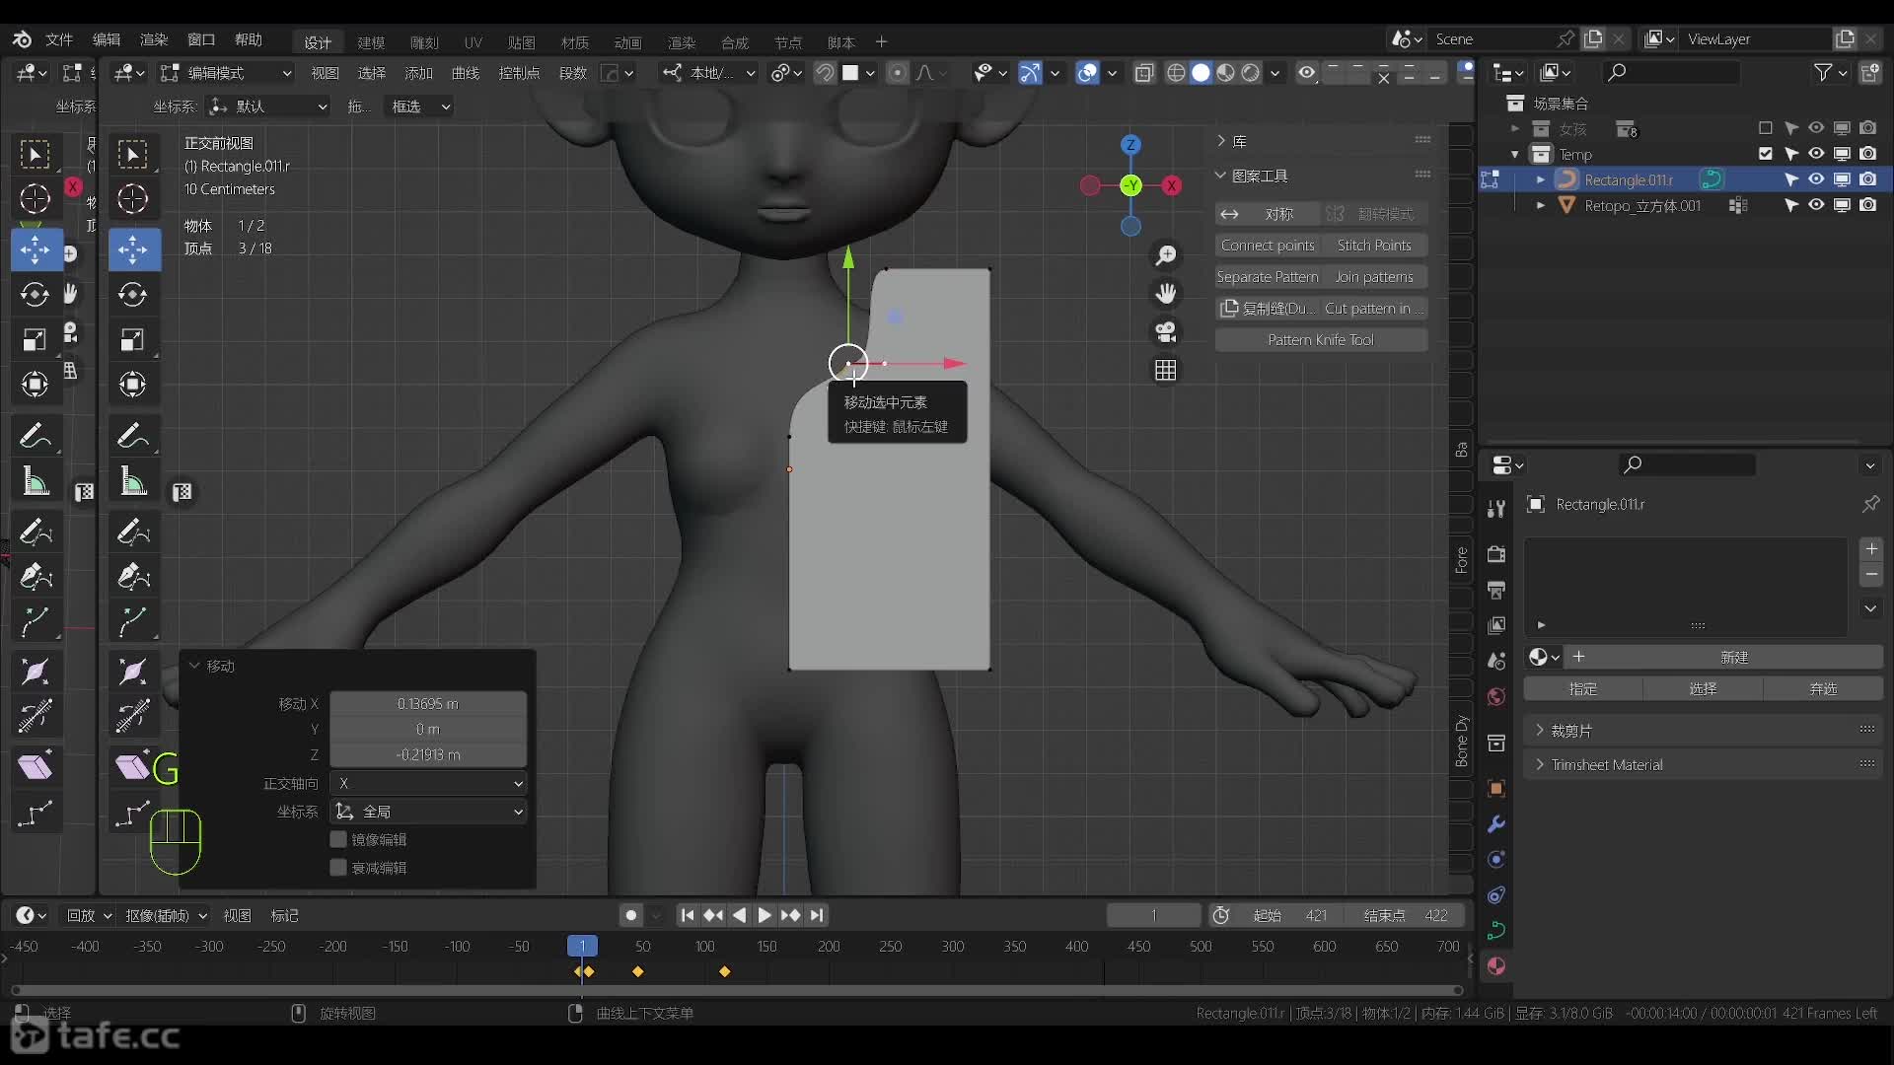
Task: Adjust 移动 X value field
Action: pyautogui.click(x=428, y=704)
